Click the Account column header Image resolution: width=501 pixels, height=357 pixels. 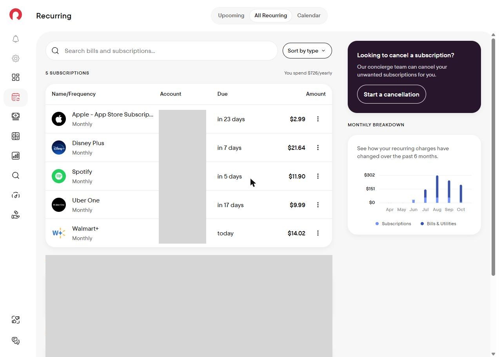tap(171, 94)
